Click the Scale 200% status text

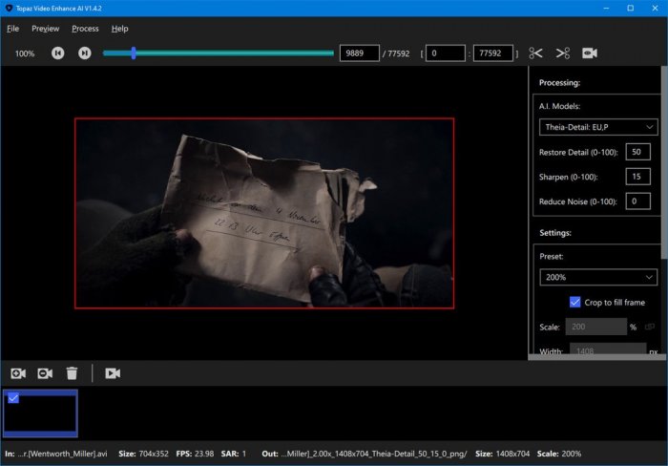tap(559, 454)
